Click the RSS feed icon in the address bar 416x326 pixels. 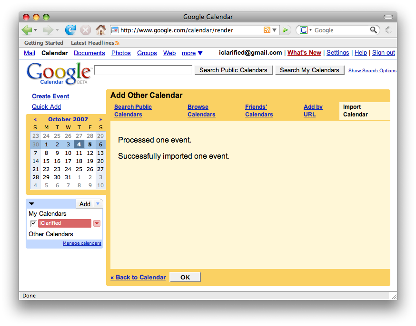267,30
